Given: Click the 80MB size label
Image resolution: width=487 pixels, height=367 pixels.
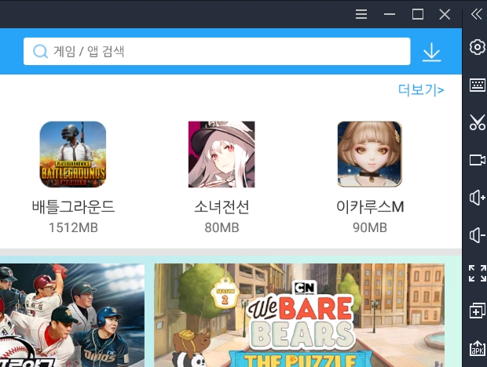Looking at the screenshot, I should pos(222,228).
